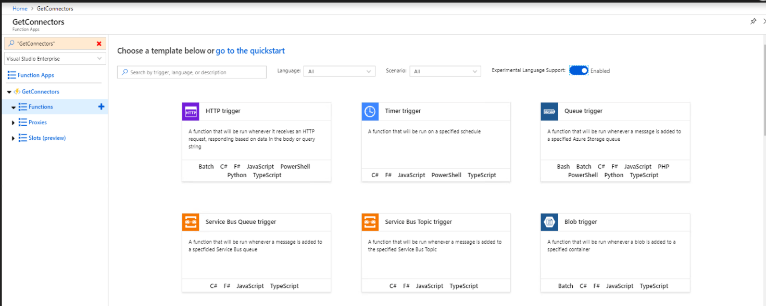This screenshot has width=766, height=306.
Task: Click the GetConnectors function app lightning icon
Action: pos(17,91)
